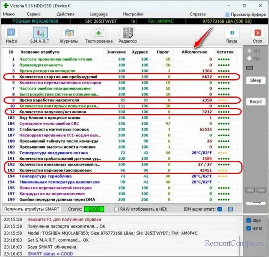Open the Инфо drive info panel
269x257 pixels.
[x=12, y=34]
